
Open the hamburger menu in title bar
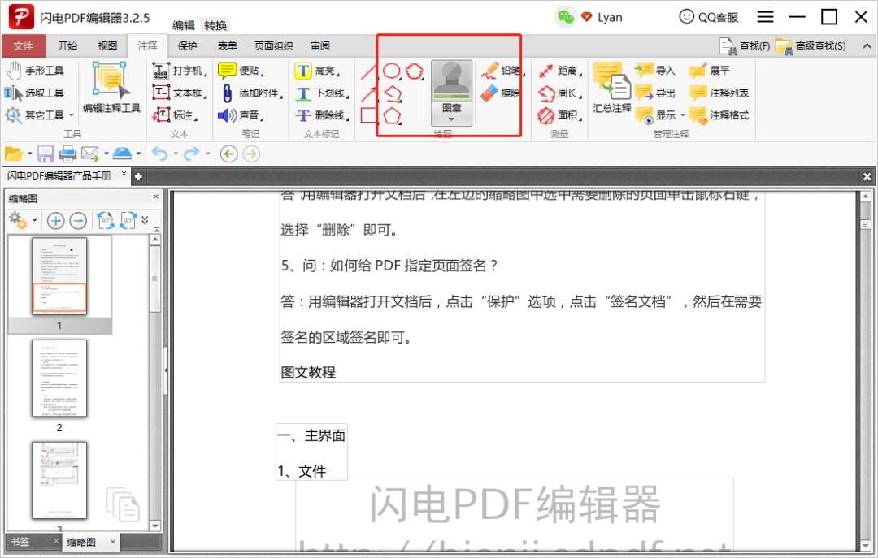[766, 17]
